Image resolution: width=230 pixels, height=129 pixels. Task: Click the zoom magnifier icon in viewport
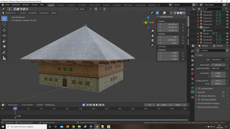pyautogui.click(x=152, y=31)
